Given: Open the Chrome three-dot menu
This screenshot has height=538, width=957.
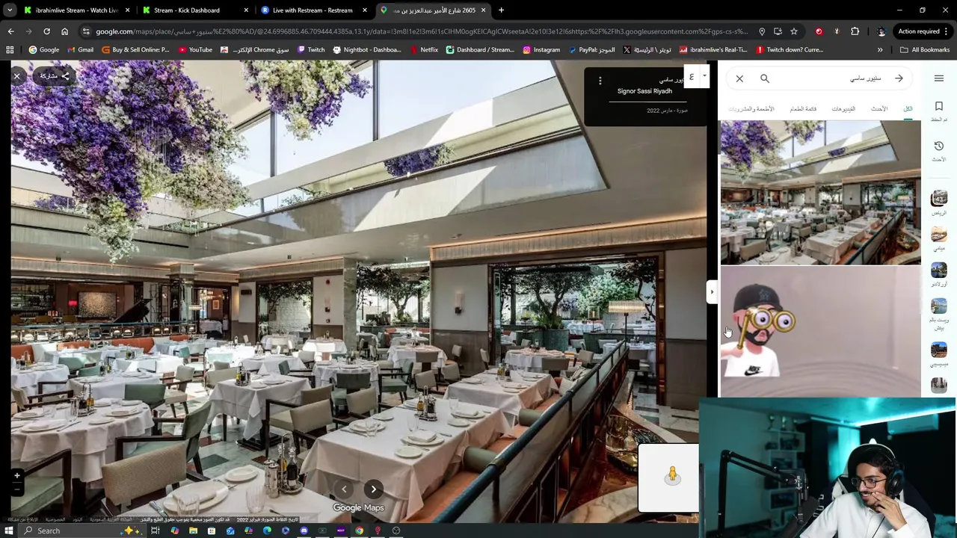Looking at the screenshot, I should [x=947, y=31].
